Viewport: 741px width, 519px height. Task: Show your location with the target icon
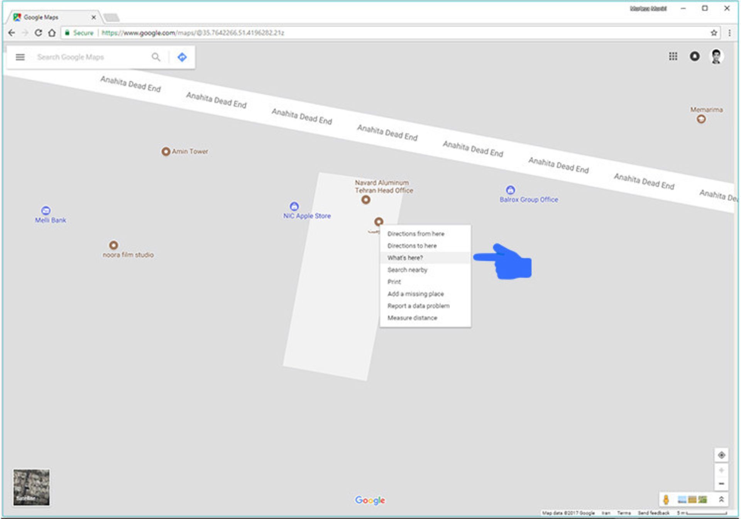click(x=721, y=455)
